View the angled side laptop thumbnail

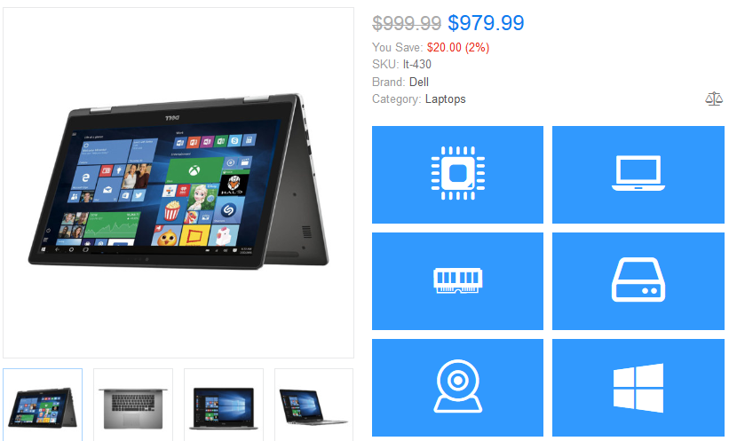point(313,405)
